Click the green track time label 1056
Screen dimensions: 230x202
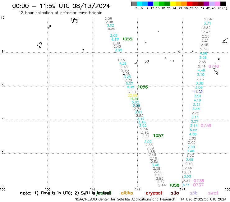143,87
